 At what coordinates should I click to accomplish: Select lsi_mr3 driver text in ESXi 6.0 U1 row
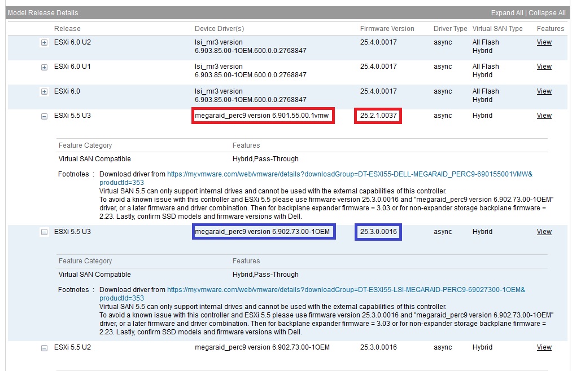[x=250, y=70]
